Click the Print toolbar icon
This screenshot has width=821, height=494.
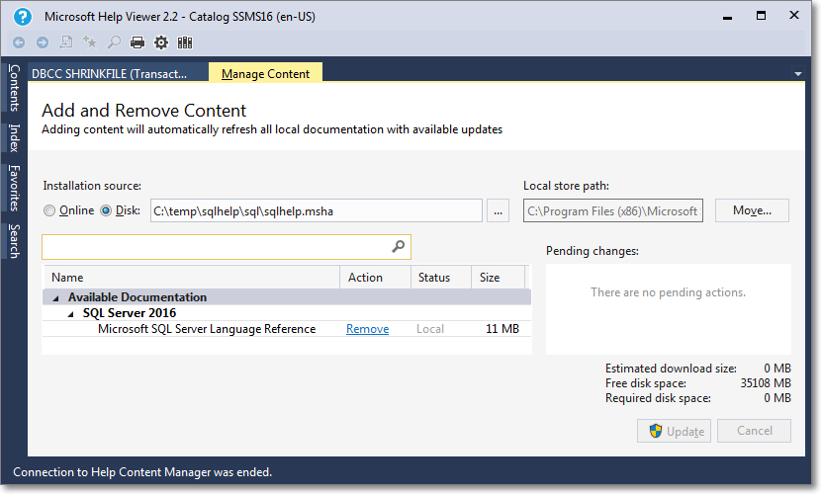coord(137,42)
